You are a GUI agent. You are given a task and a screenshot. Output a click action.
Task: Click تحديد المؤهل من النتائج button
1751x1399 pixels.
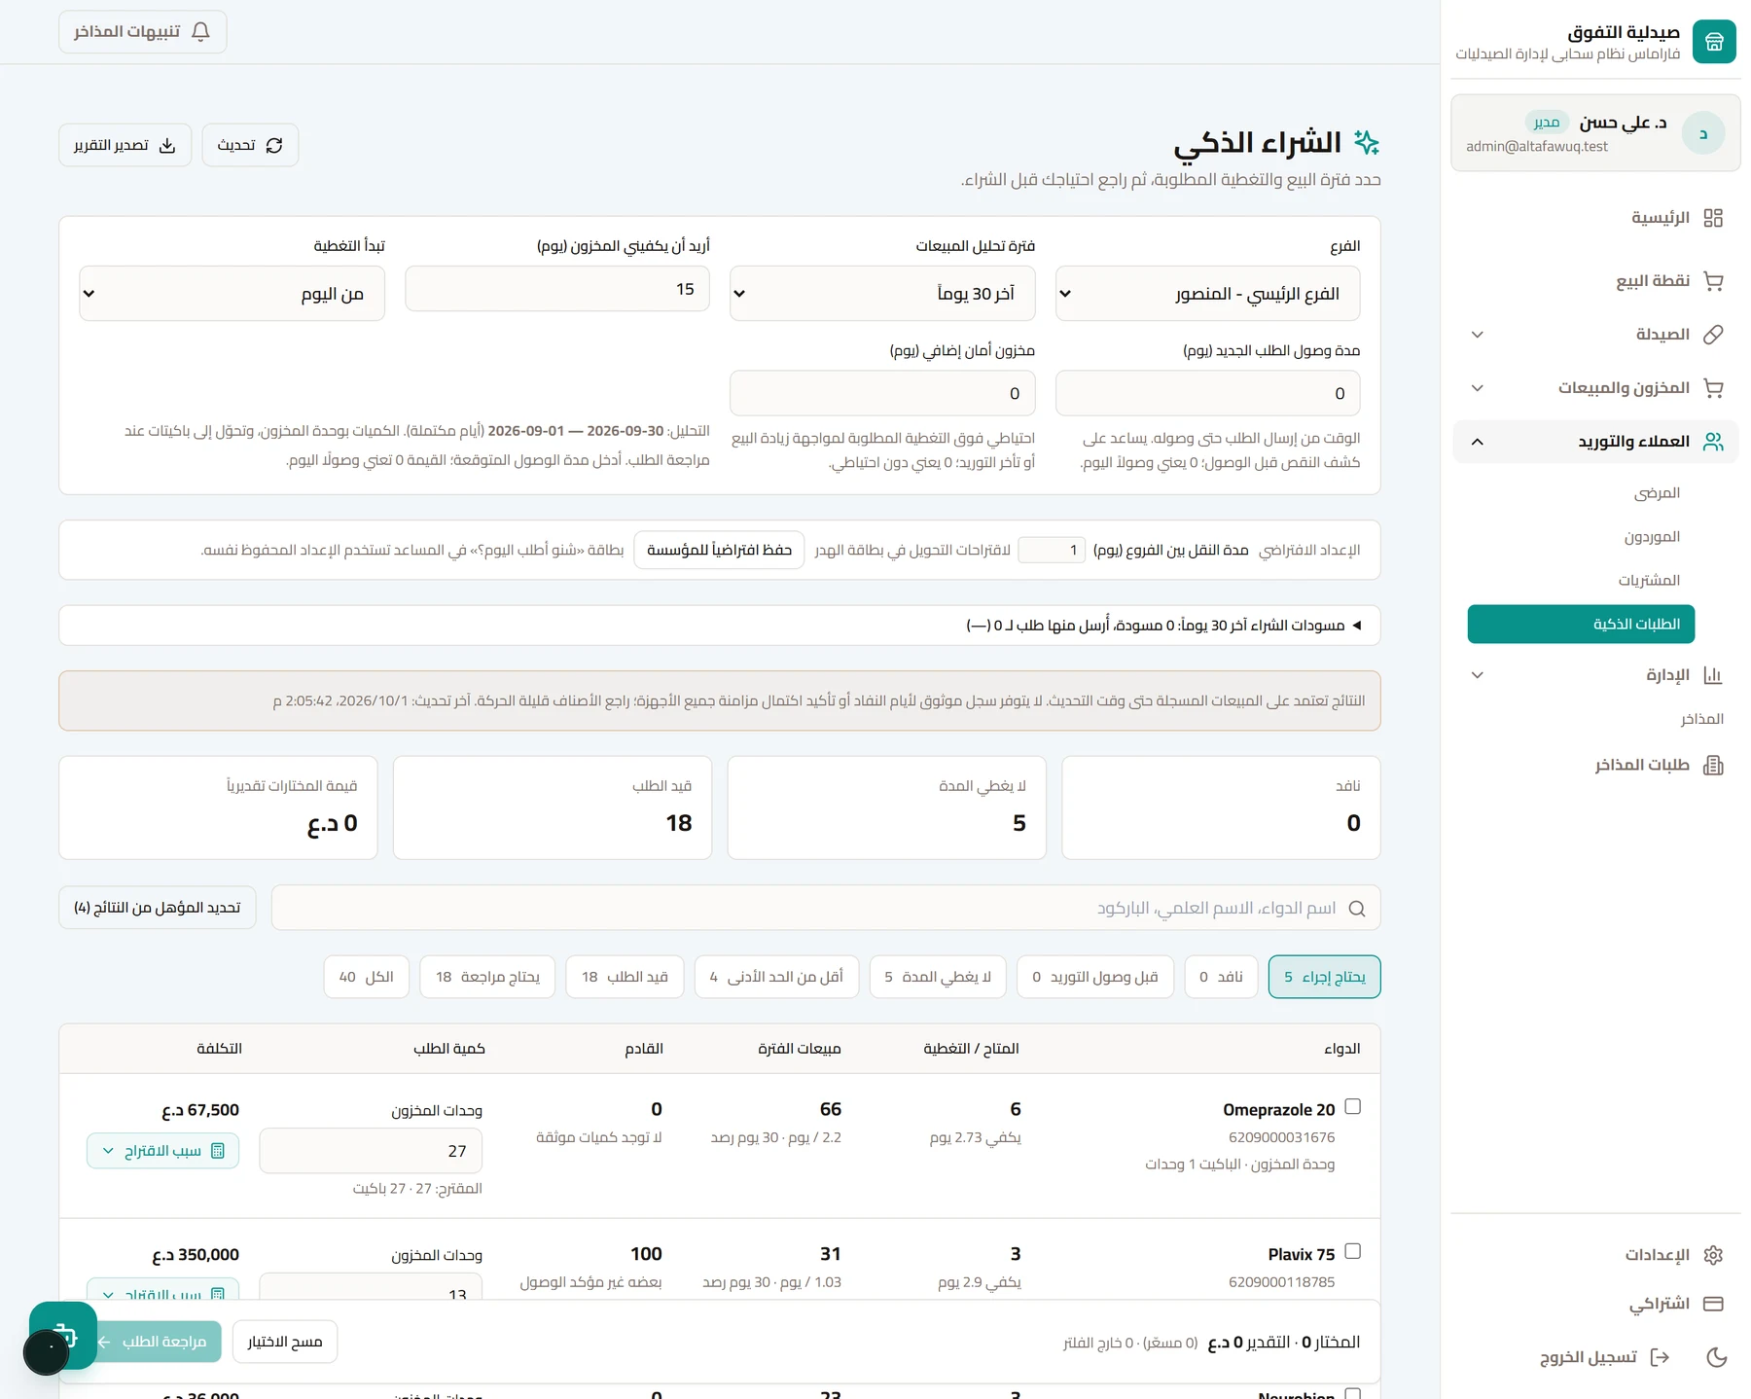pyautogui.click(x=158, y=908)
